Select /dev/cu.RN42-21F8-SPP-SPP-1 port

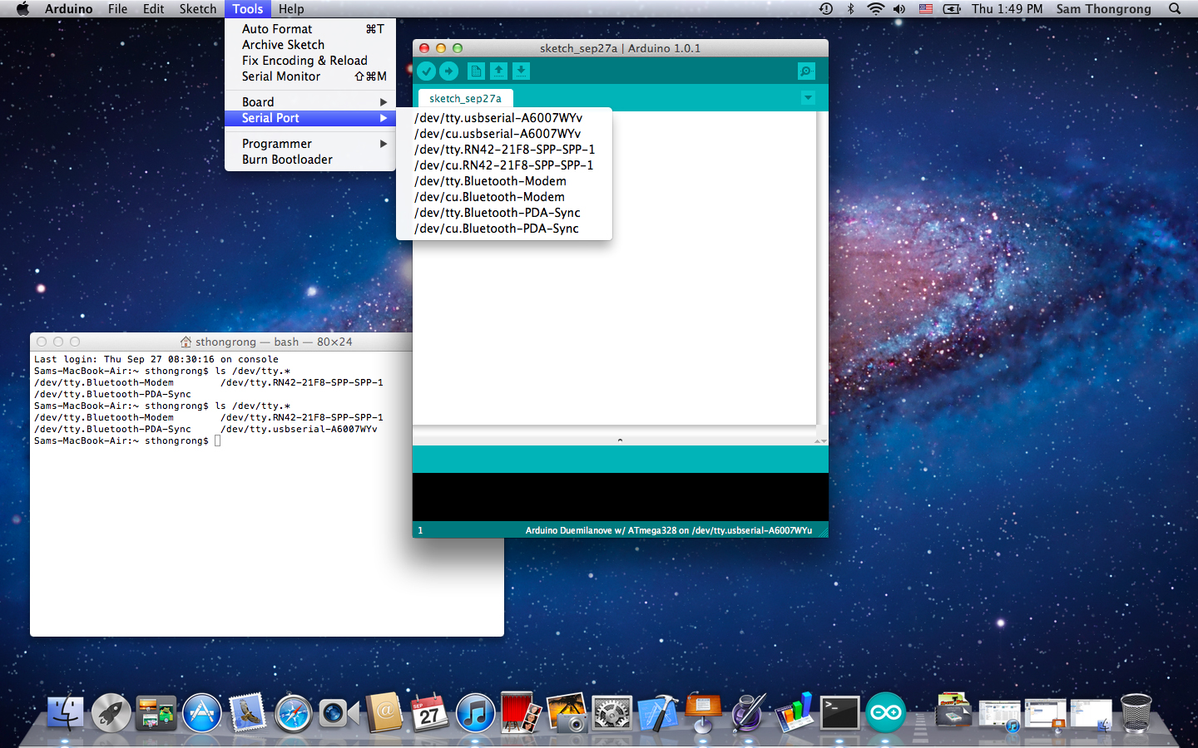point(504,165)
